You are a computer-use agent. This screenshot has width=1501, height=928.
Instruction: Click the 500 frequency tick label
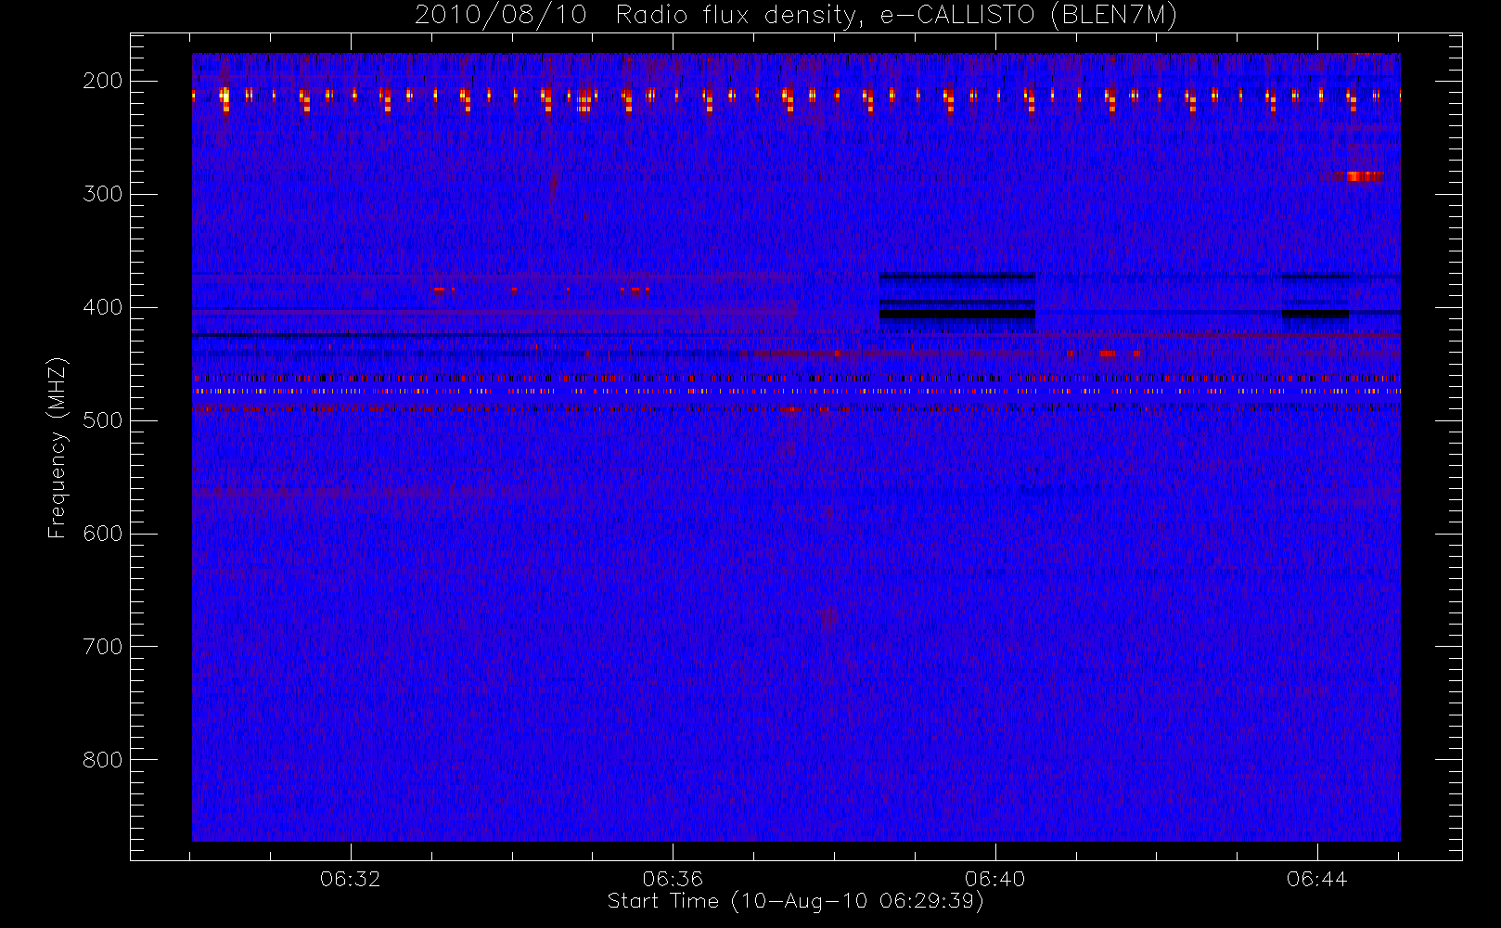pos(102,420)
